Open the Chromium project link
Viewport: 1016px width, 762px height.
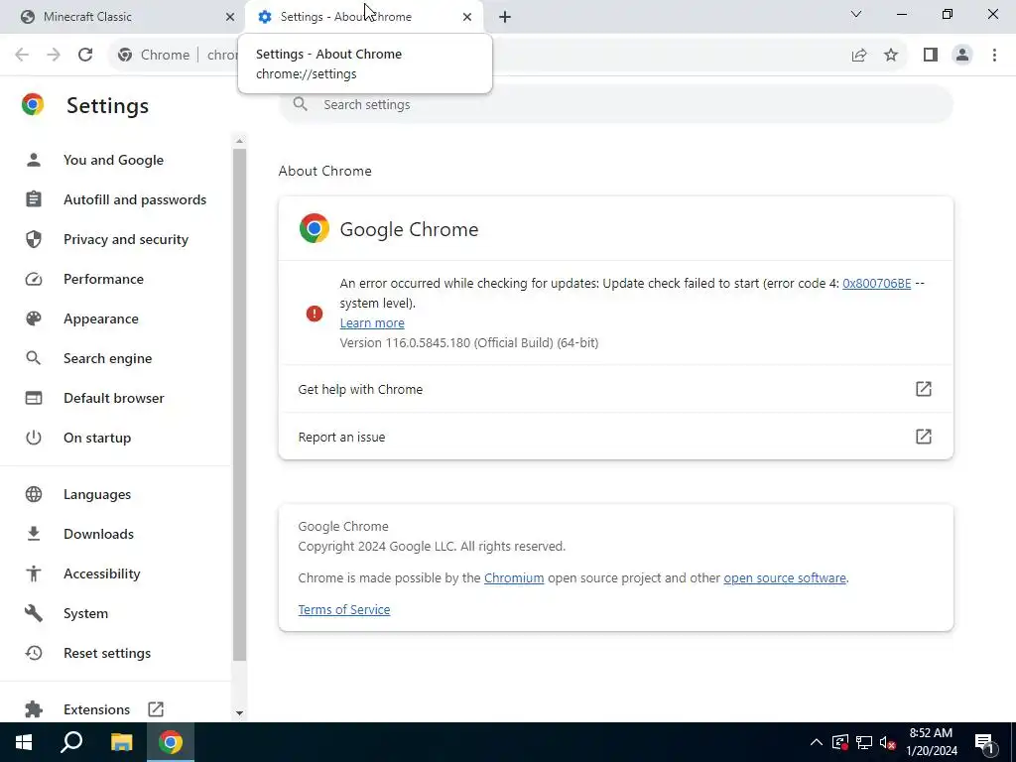pyautogui.click(x=514, y=578)
